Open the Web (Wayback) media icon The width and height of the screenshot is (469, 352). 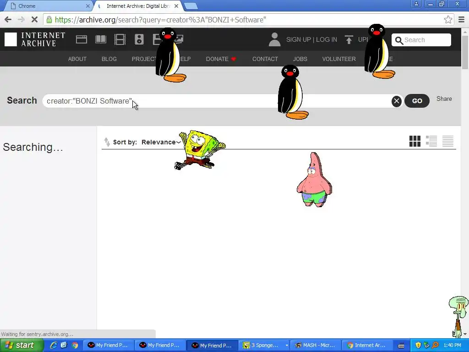[82, 39]
